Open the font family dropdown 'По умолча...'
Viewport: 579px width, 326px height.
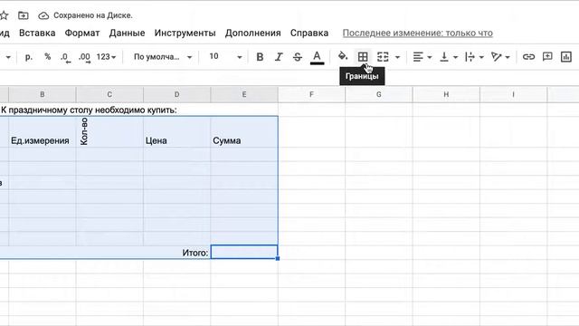click(163, 57)
